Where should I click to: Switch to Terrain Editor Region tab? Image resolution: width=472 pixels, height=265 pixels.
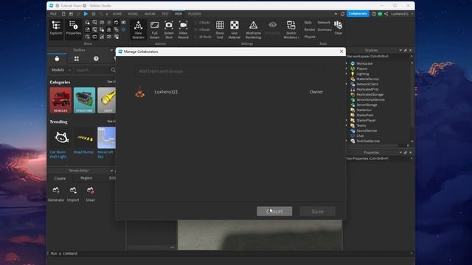tap(86, 178)
